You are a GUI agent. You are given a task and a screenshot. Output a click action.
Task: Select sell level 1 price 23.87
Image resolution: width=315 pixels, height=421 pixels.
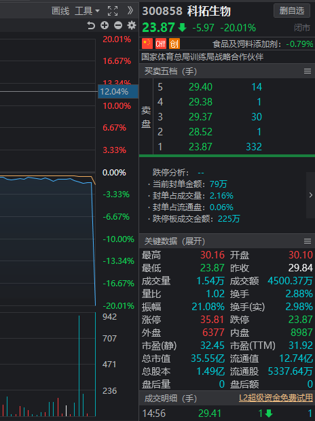200,147
